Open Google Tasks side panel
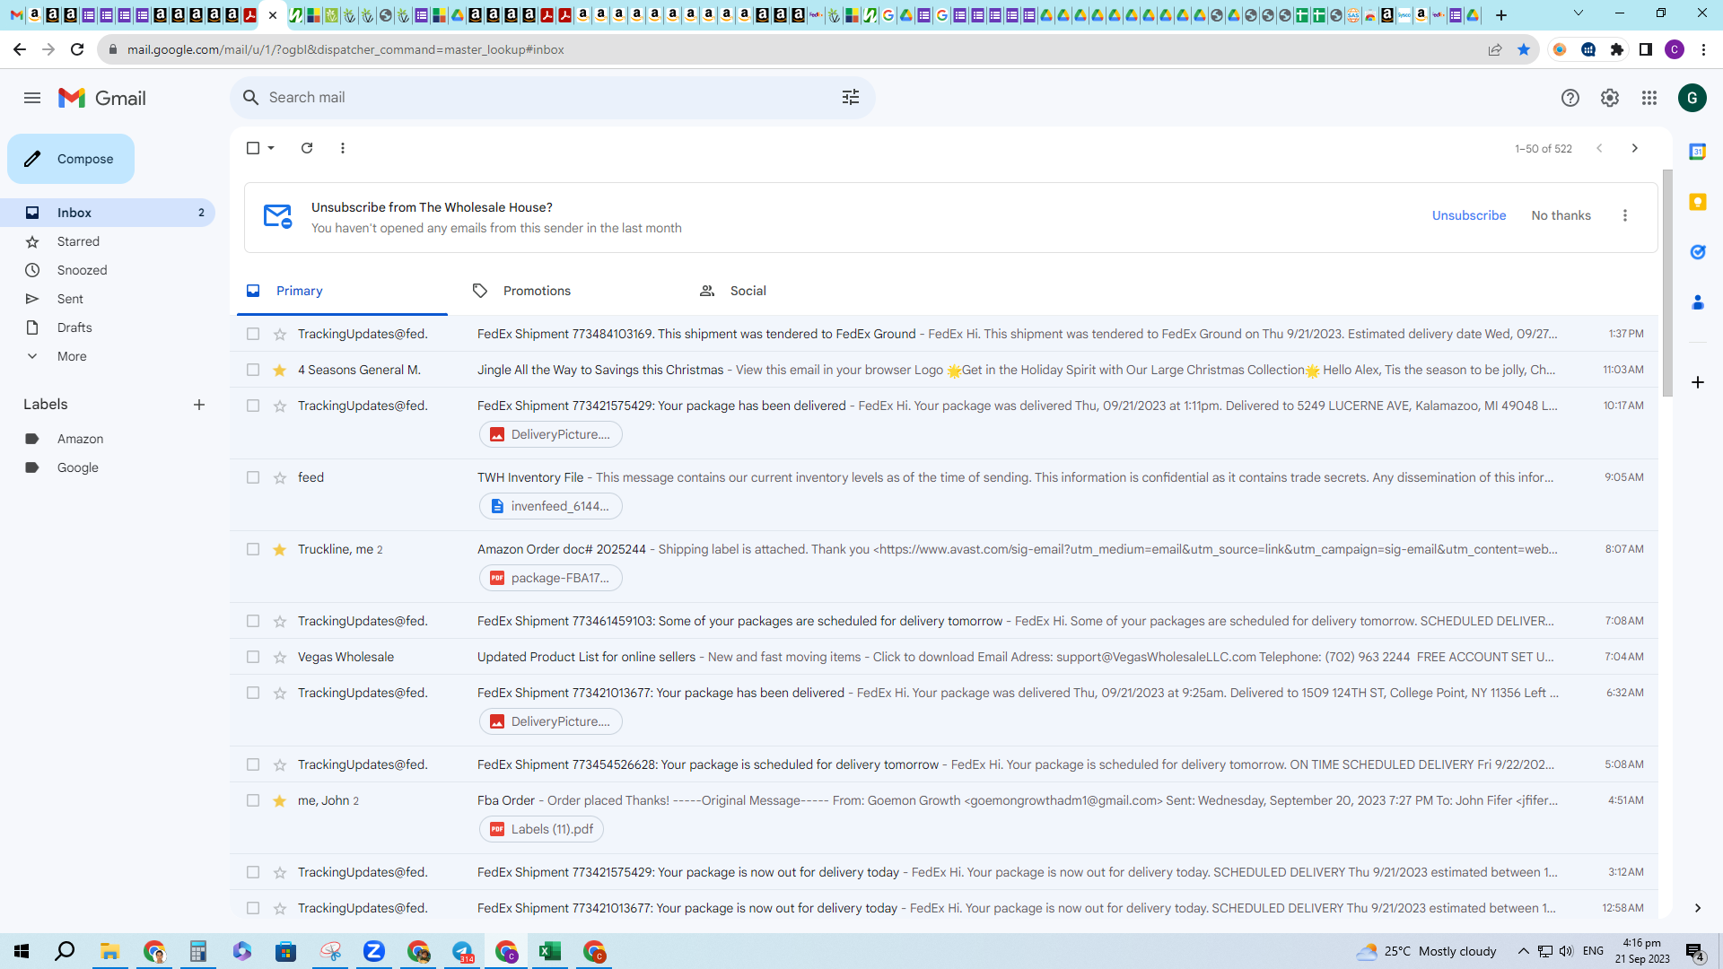Screen dimensions: 1723x969 pos(1698,252)
